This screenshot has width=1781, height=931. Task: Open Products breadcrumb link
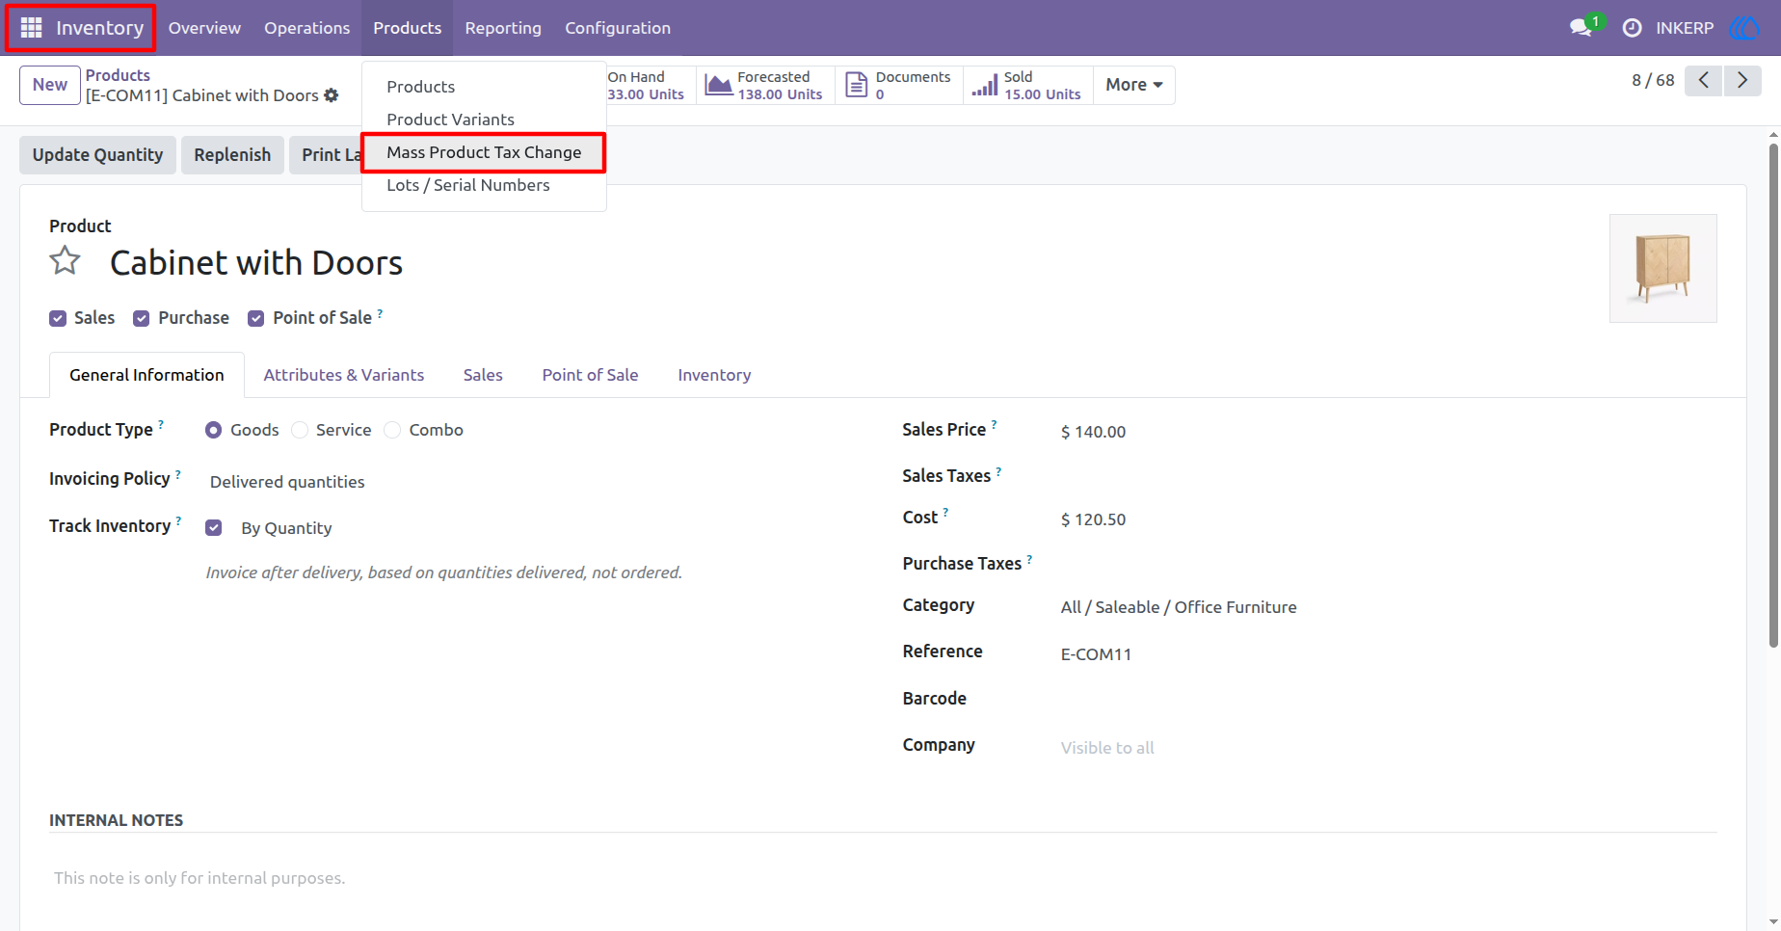point(118,75)
